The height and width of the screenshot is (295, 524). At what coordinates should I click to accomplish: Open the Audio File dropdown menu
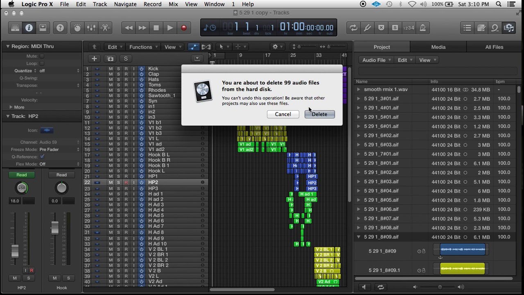pos(377,60)
